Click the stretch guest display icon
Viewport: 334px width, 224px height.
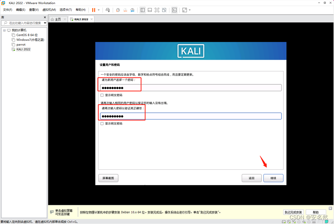coord(185,10)
